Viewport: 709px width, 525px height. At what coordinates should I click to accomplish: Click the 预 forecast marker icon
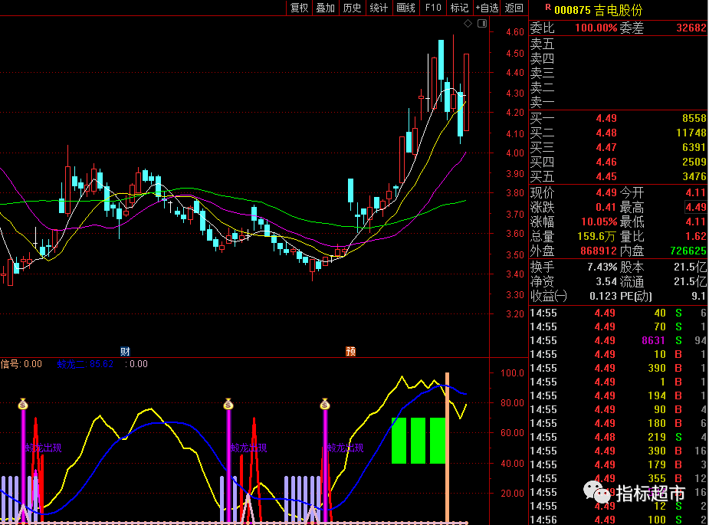pyautogui.click(x=350, y=351)
